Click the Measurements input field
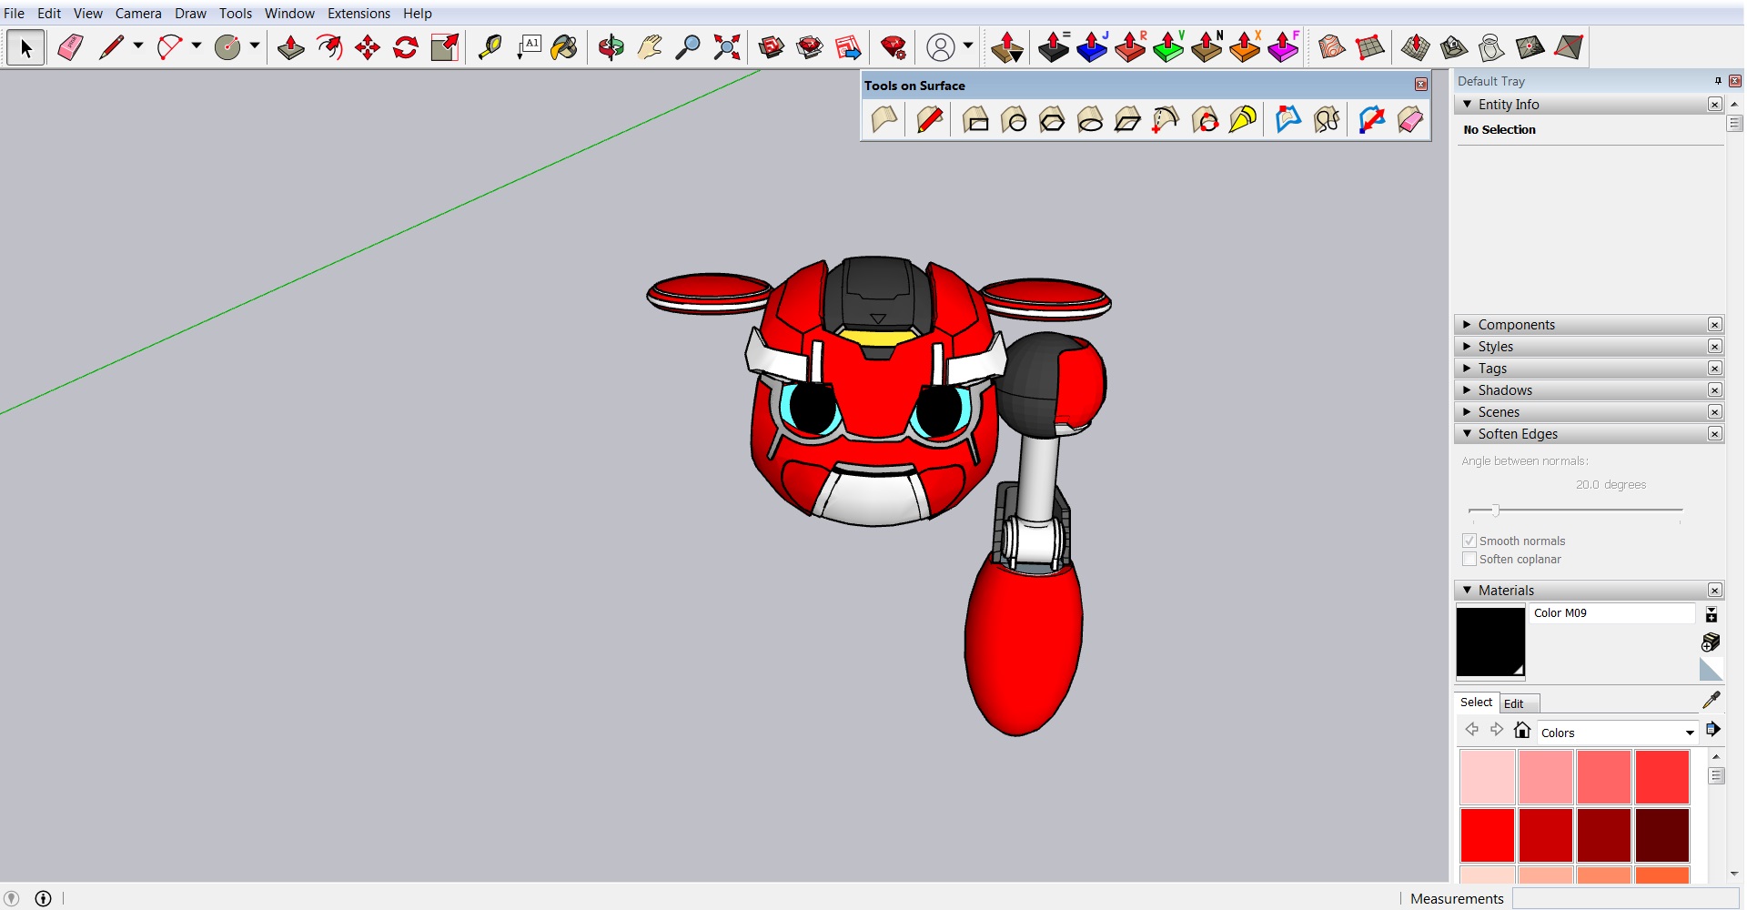1747x910 pixels. 1624,898
